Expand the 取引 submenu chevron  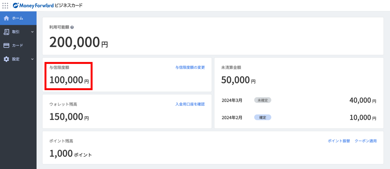(x=32, y=32)
